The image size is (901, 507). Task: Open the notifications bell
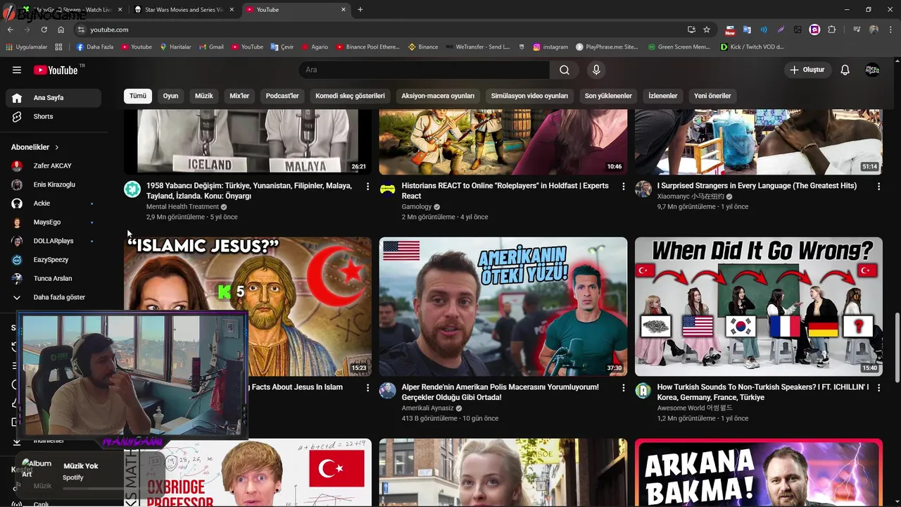[x=845, y=70]
